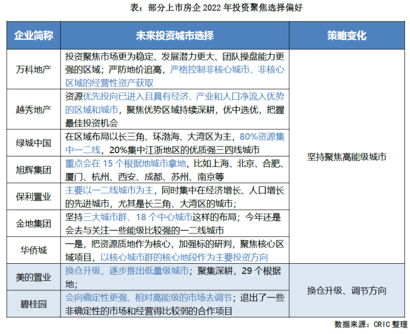Click the blue text "三大城市群、18 个中心城市"

[x=137, y=217]
